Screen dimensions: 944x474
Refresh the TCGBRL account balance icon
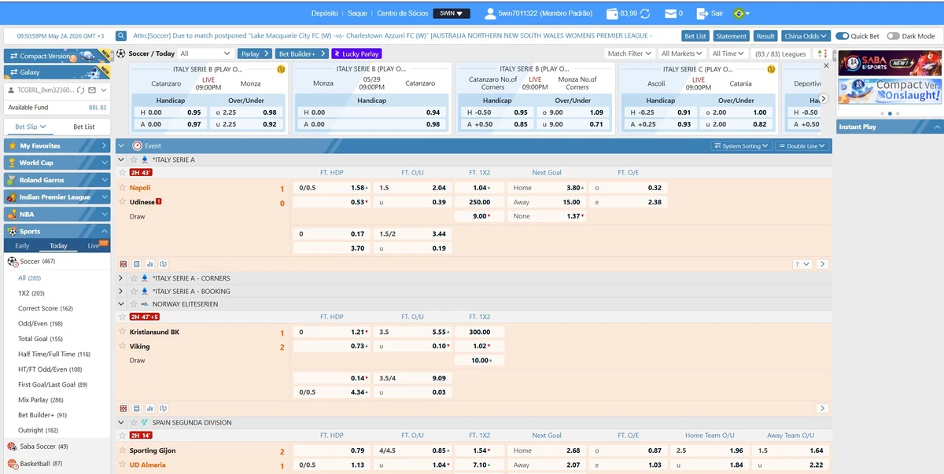[x=81, y=90]
